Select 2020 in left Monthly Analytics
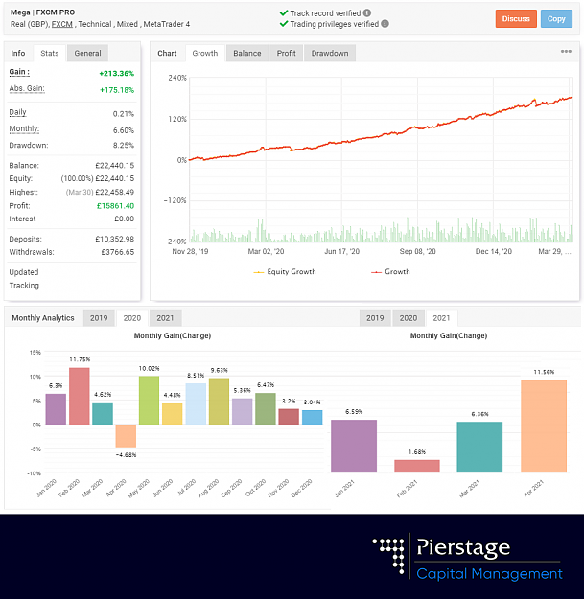 pyautogui.click(x=132, y=318)
